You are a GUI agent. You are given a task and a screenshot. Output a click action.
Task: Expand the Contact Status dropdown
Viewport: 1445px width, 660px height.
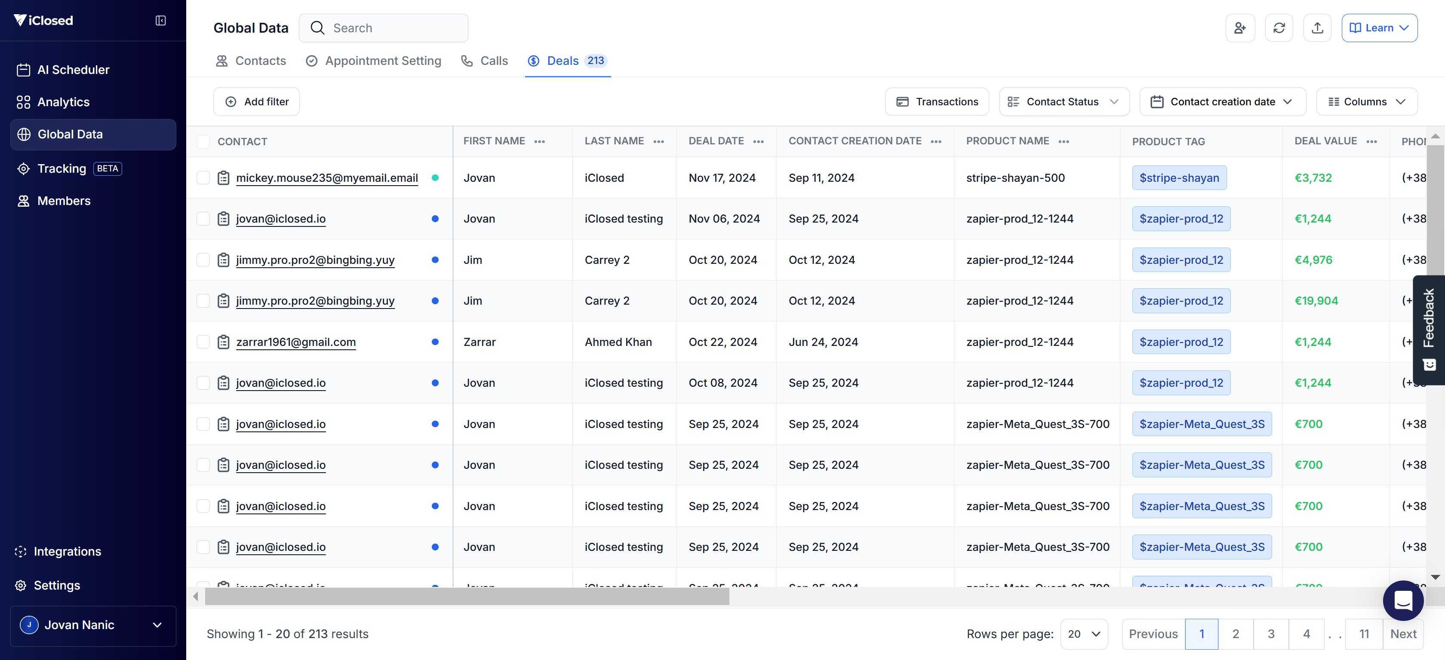(1064, 102)
